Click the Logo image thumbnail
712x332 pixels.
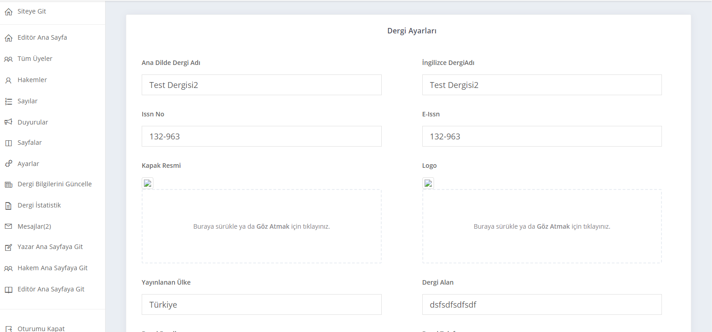[428, 183]
